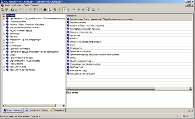
Task: Open the Помощь menu
Action: click(x=34, y=5)
